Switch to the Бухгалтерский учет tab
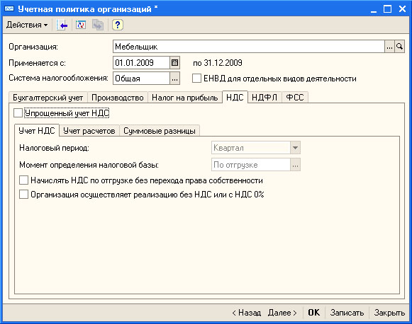Viewport: 412px width, 324px height. pyautogui.click(x=48, y=98)
